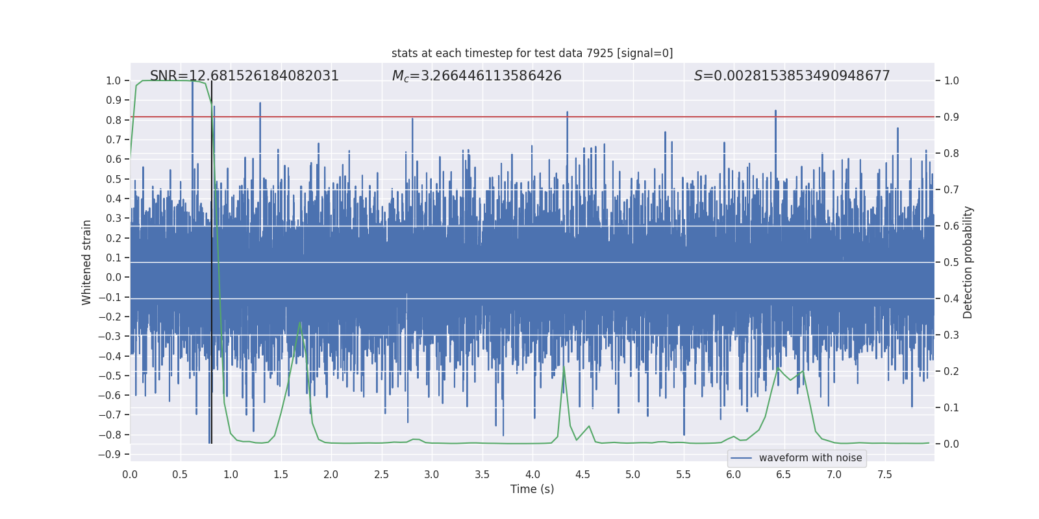
Task: Click the "Whitened strain" axis label
Action: click(x=87, y=262)
